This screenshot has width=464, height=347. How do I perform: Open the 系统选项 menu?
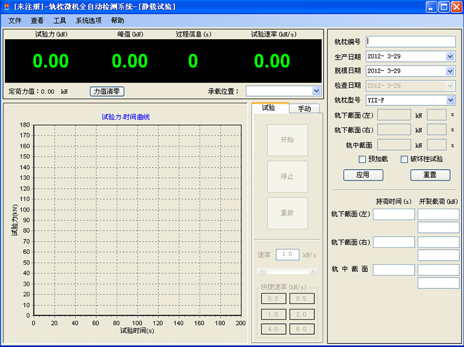coord(89,20)
